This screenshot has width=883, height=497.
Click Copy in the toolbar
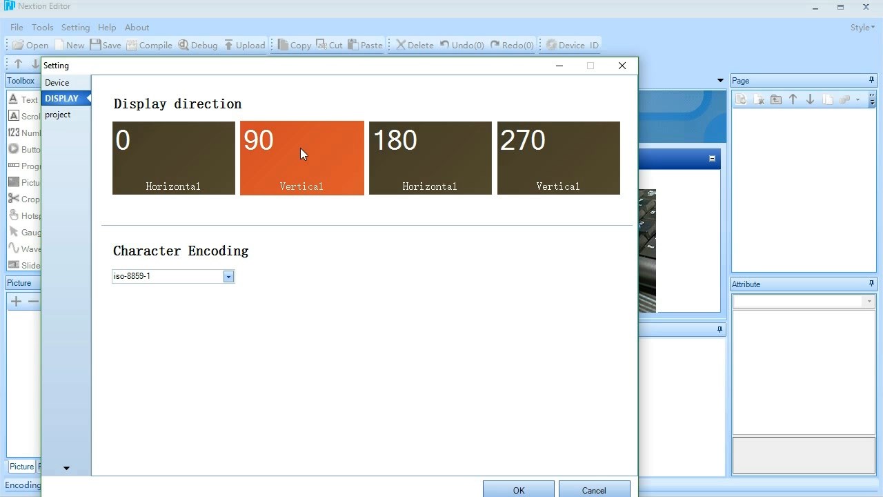coord(295,45)
